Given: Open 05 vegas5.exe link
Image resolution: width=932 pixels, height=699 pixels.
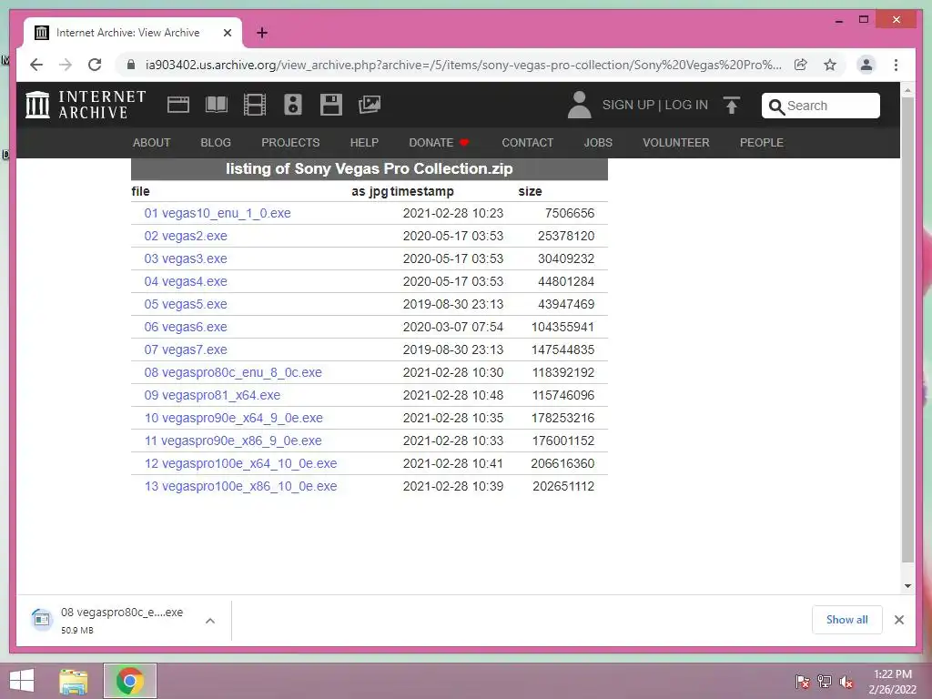Looking at the screenshot, I should pyautogui.click(x=186, y=304).
